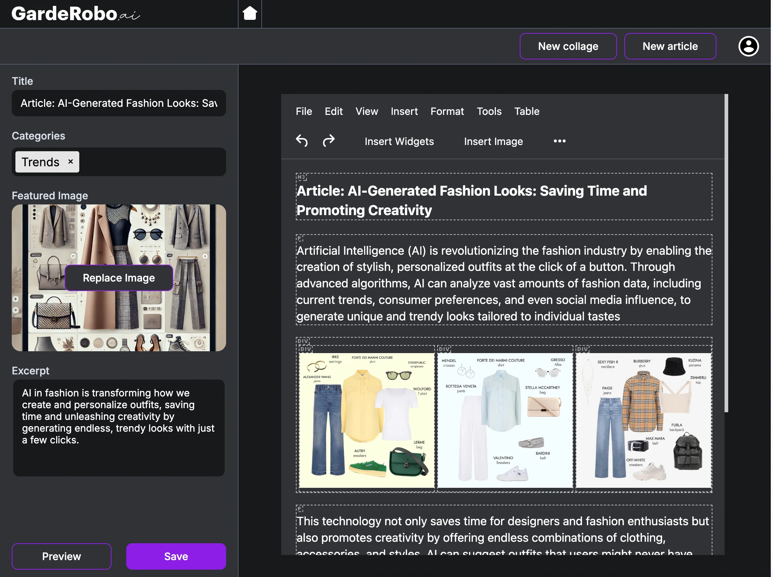Screen dimensions: 773x577
Task: Remove the Trends category tag
Action: (70, 162)
